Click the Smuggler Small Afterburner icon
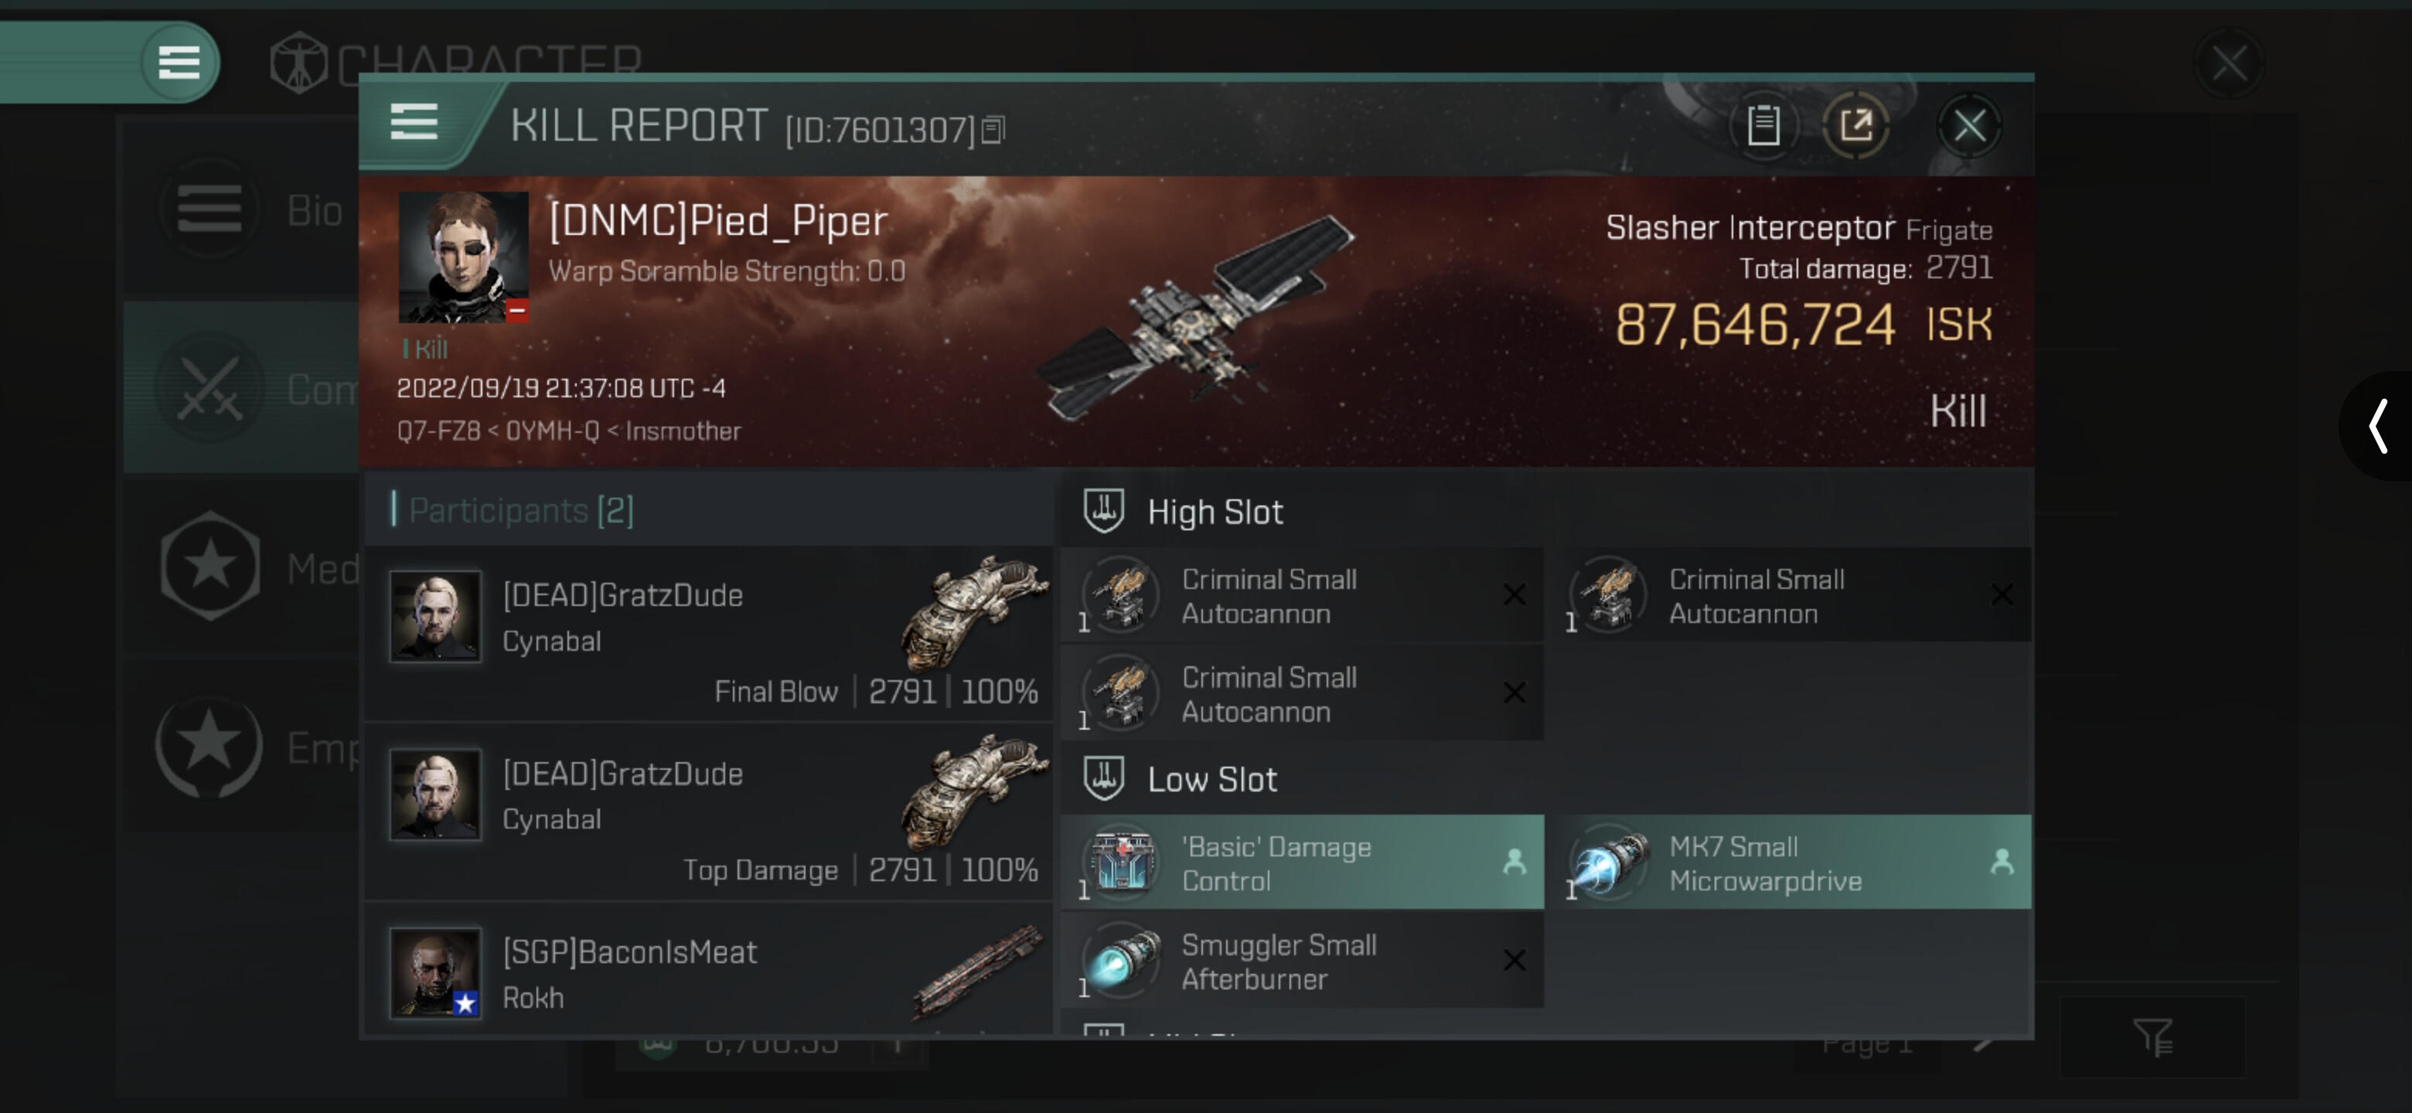2412x1113 pixels. click(x=1122, y=961)
